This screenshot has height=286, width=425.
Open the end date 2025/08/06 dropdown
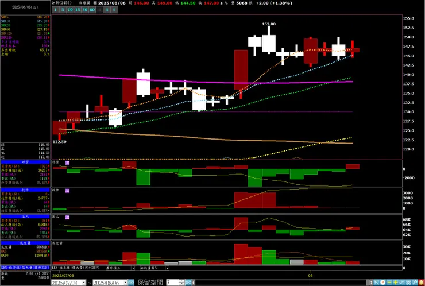pyautogui.click(x=125, y=283)
